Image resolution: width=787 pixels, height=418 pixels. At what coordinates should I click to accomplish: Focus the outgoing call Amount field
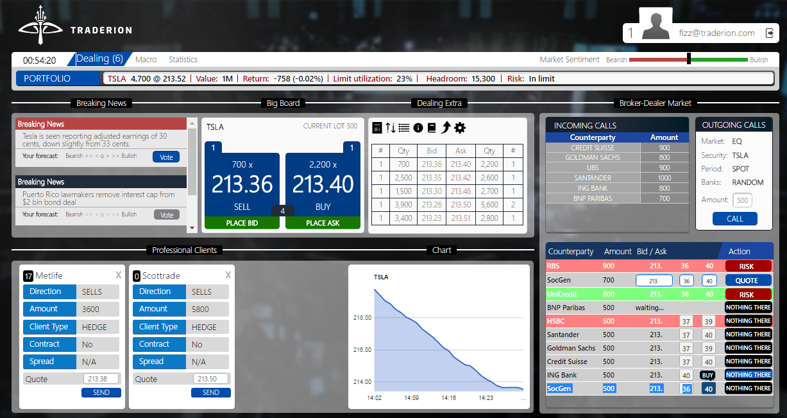(742, 200)
